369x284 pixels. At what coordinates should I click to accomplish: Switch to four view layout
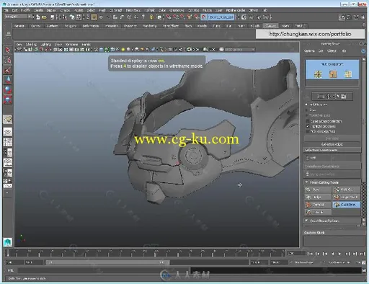click(x=7, y=142)
